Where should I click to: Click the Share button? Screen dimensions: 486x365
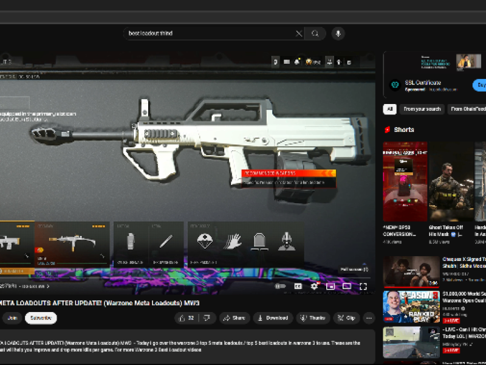click(234, 318)
